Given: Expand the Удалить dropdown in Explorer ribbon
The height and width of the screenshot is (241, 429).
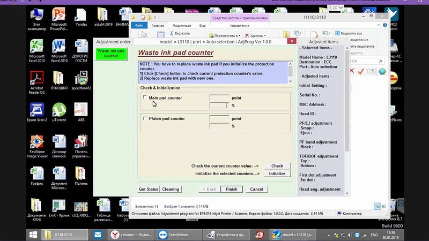Looking at the screenshot, I should coord(260,35).
